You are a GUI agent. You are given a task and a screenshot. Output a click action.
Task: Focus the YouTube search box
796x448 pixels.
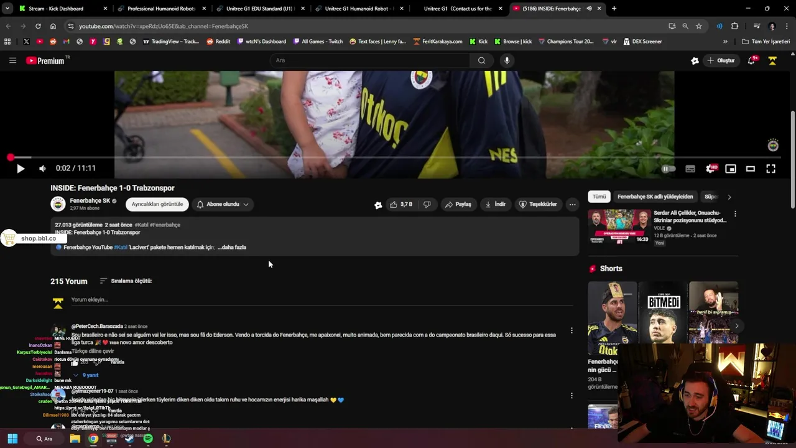click(370, 60)
